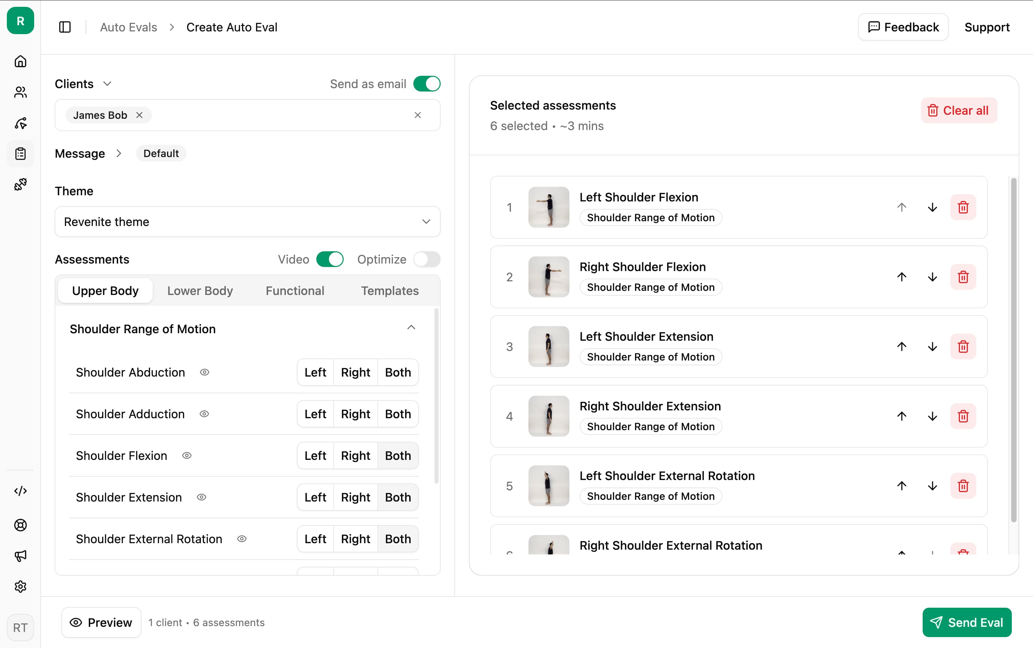Viewport: 1033px width, 648px height.
Task: Preview Shoulder External Rotation eye icon
Action: pos(242,539)
